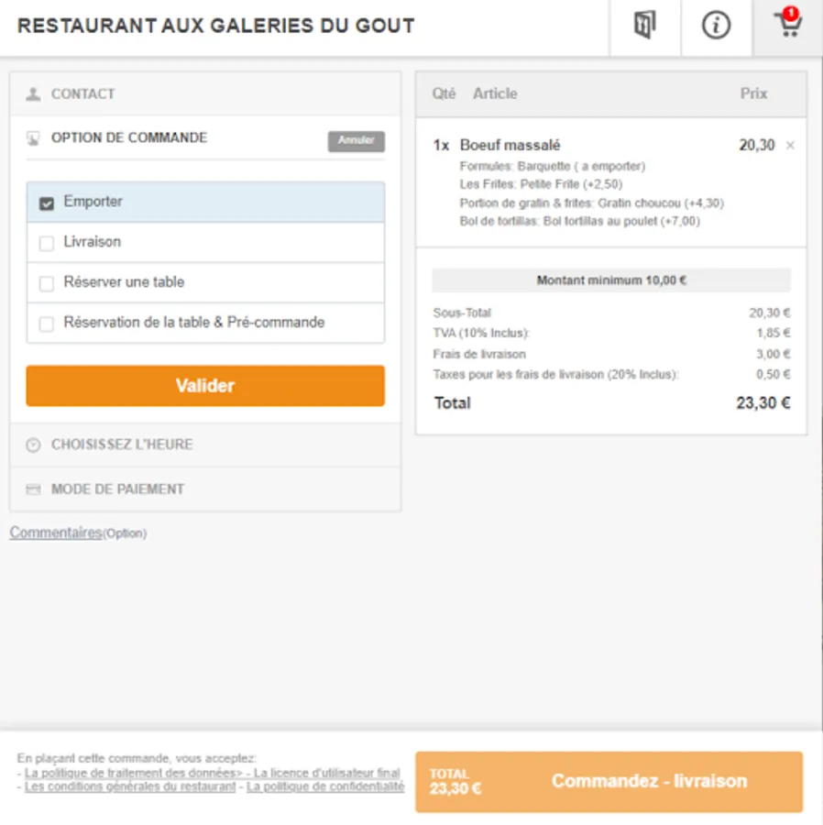Click the credit card icon for payment
The width and height of the screenshot is (823, 825).
pyautogui.click(x=34, y=489)
